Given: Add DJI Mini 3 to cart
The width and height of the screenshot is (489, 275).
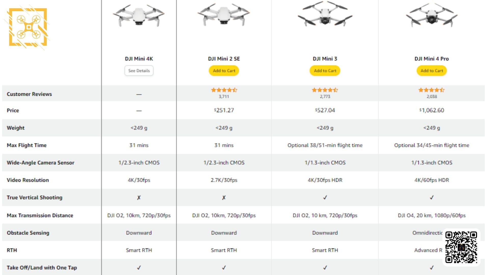Looking at the screenshot, I should [x=325, y=71].
